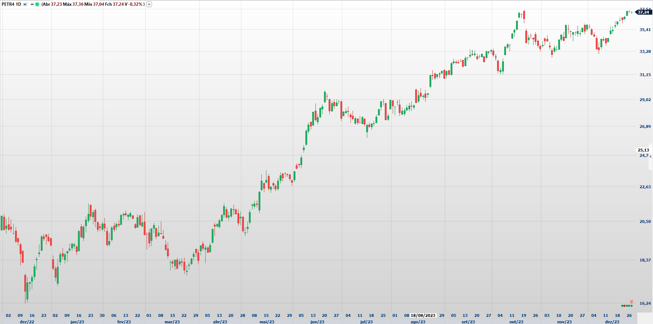This screenshot has height=324, width=653.
Task: Click the PETR4 1D symbol label
Action: [11, 4]
